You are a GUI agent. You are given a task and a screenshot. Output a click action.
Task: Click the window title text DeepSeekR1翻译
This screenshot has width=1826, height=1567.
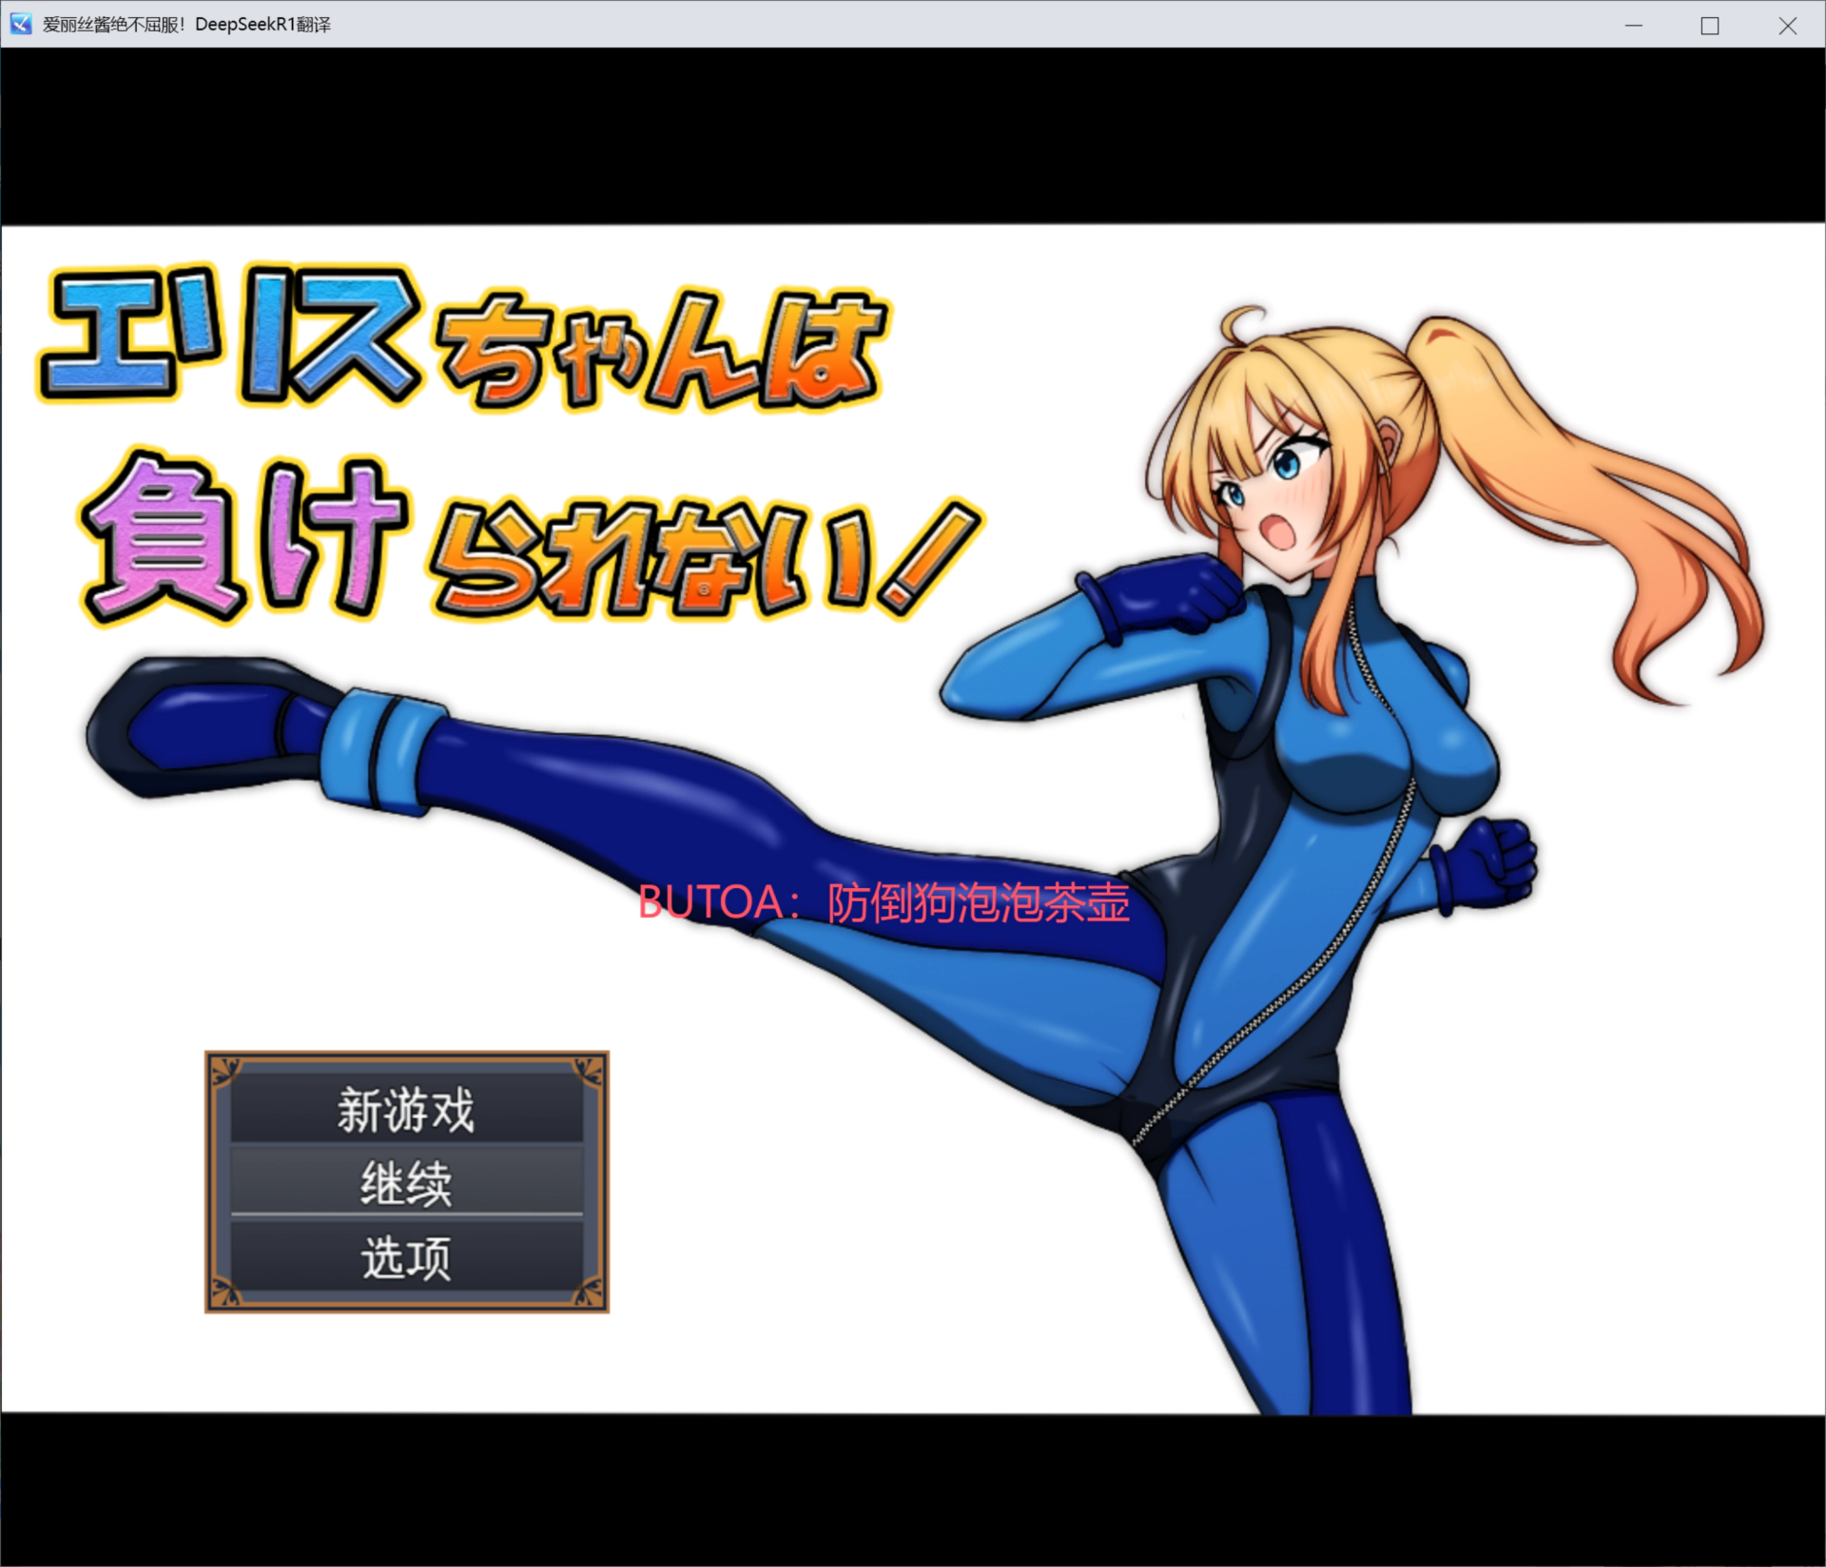pos(262,25)
